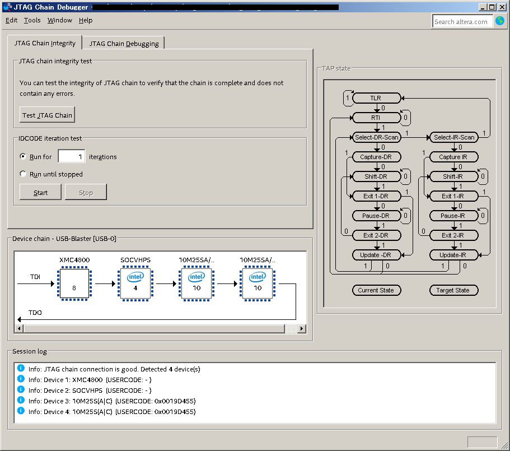Click the globe icon beside the search box
The image size is (510, 451).
tap(500, 21)
